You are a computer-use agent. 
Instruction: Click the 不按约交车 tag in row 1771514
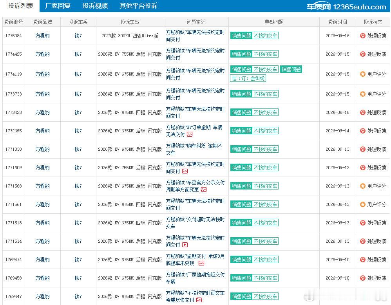point(265,242)
